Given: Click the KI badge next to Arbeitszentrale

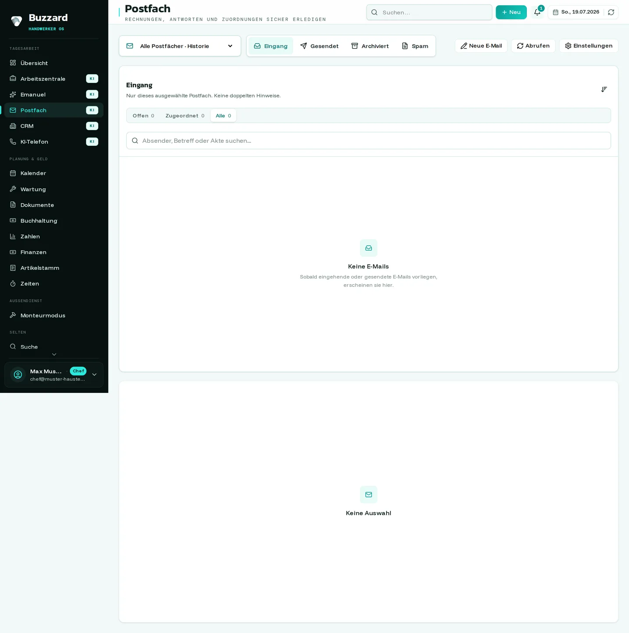Looking at the screenshot, I should pyautogui.click(x=92, y=79).
